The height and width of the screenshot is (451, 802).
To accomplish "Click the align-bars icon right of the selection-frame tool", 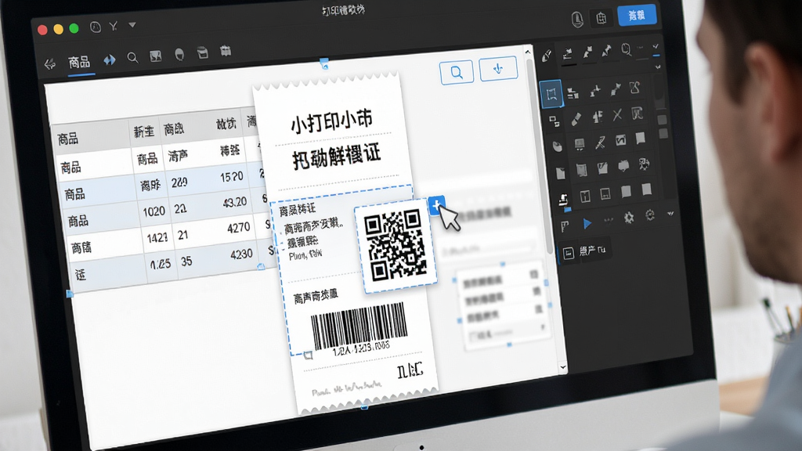I will pyautogui.click(x=573, y=93).
